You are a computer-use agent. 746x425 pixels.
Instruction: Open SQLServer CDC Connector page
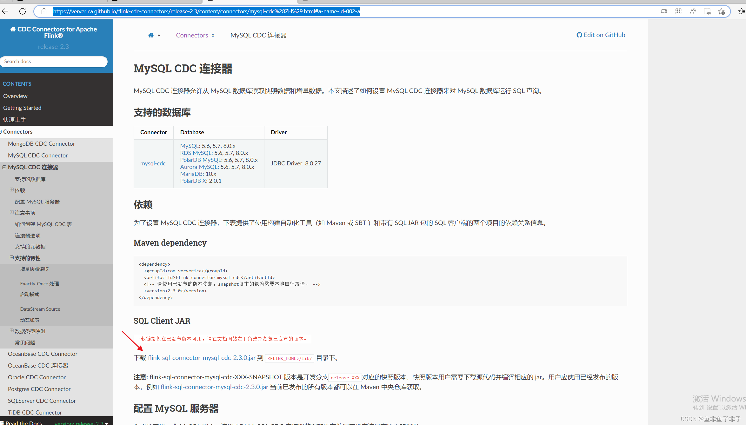42,401
